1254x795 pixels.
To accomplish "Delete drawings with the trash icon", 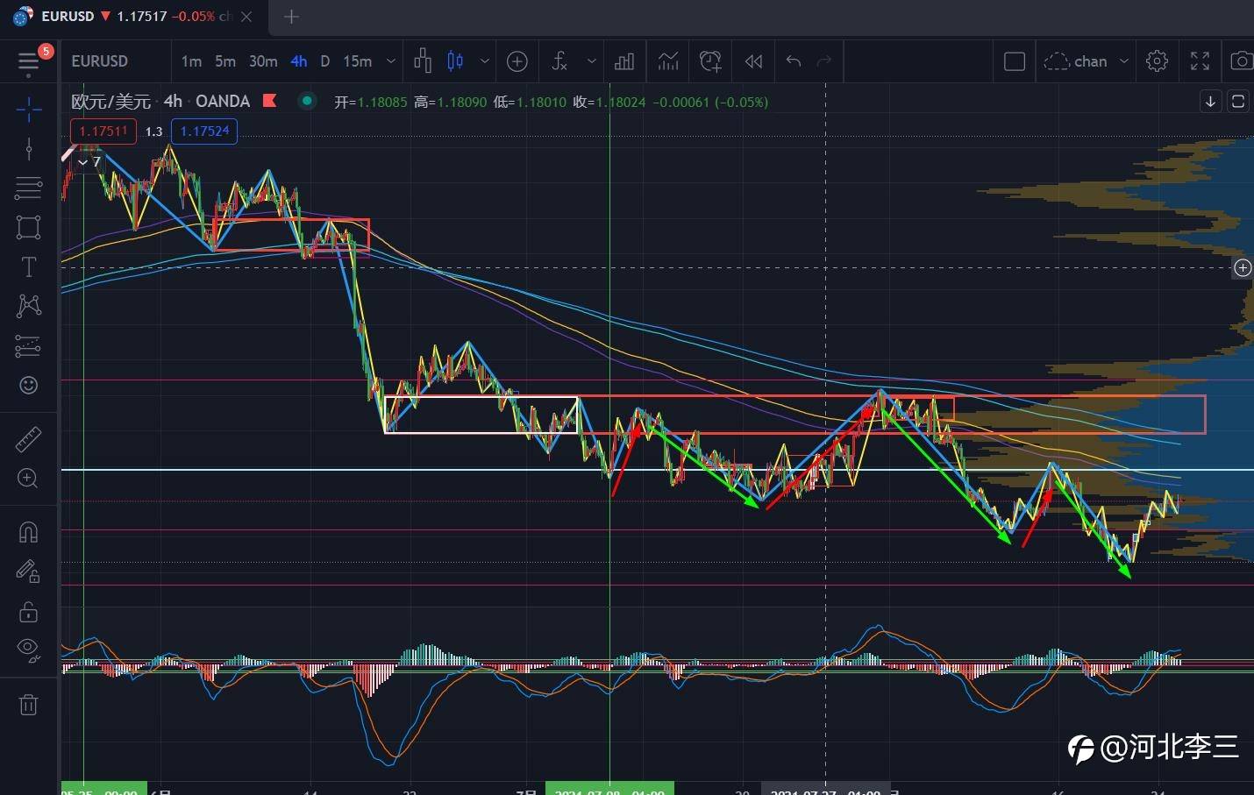I will point(28,704).
